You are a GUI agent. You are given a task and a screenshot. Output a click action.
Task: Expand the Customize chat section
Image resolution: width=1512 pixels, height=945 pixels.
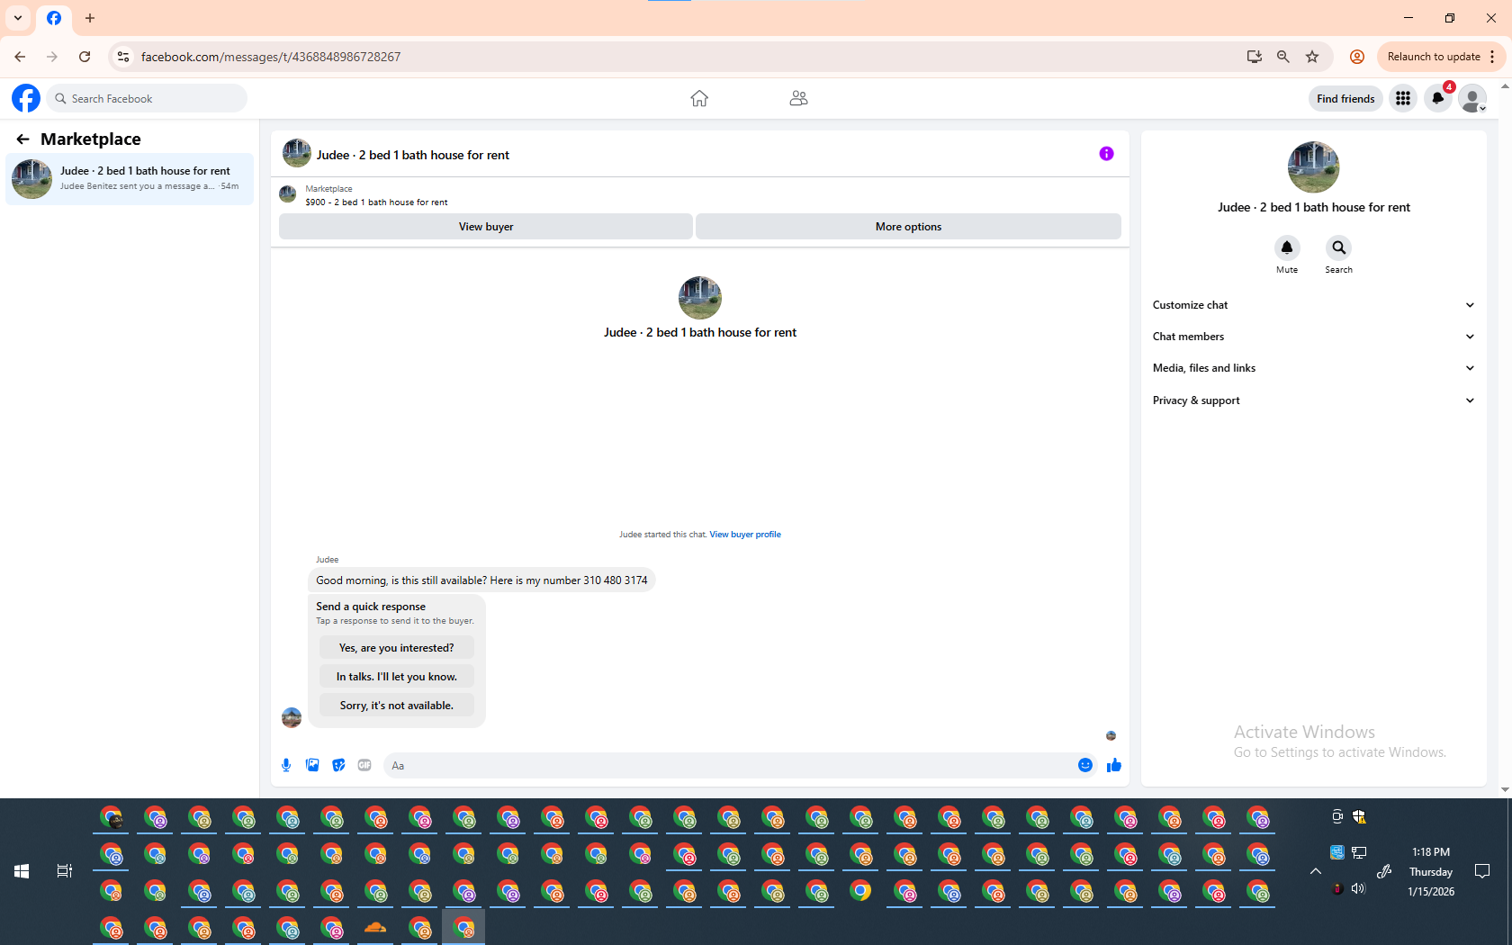tap(1314, 305)
